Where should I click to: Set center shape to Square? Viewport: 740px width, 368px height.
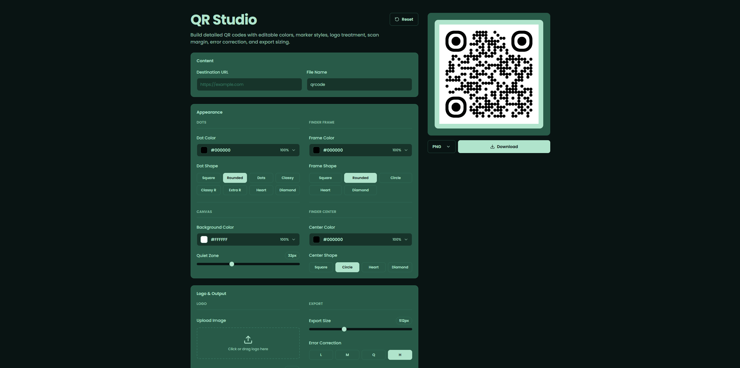[x=321, y=267]
